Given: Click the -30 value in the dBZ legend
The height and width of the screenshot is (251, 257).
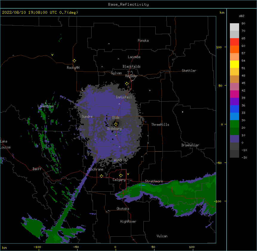Looking at the screenshot, I should (244, 157).
